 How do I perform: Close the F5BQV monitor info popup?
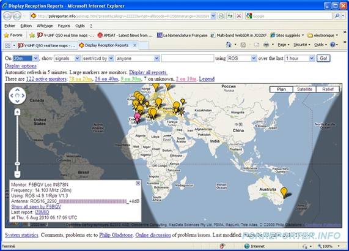point(138,183)
